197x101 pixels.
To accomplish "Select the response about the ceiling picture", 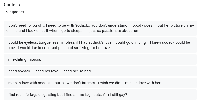I will 100,28.
